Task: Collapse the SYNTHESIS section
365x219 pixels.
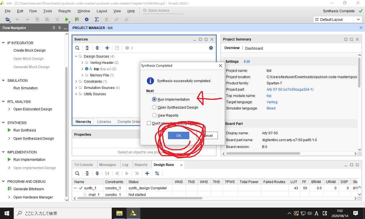Action: click(x=3, y=123)
